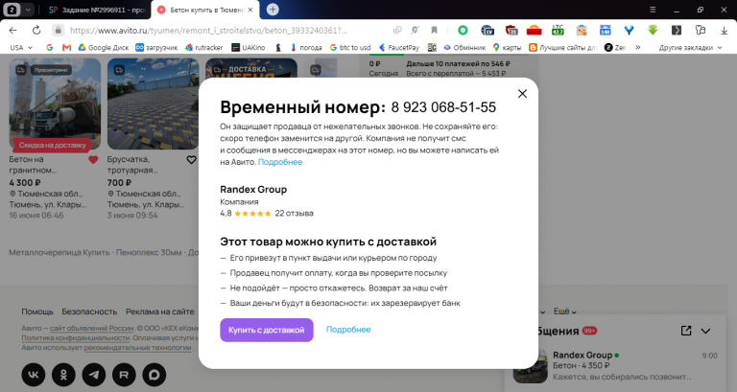Viewport: 737px width, 392px height.
Task: Open the 'Безопасность' footer link
Action: click(89, 311)
